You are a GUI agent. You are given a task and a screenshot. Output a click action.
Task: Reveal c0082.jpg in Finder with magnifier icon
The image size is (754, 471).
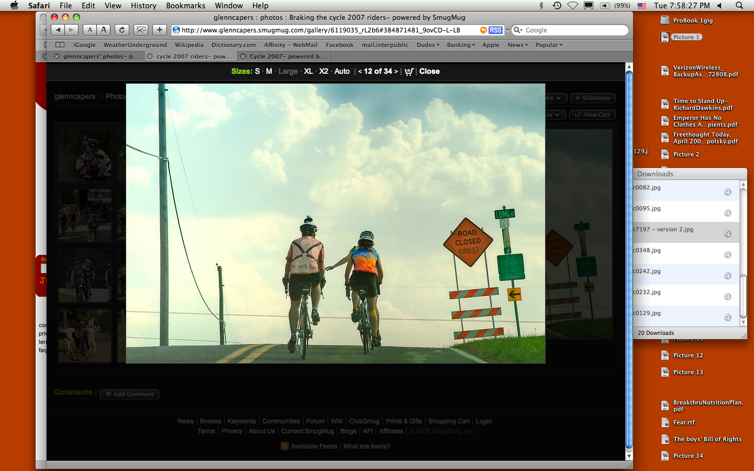[727, 192]
